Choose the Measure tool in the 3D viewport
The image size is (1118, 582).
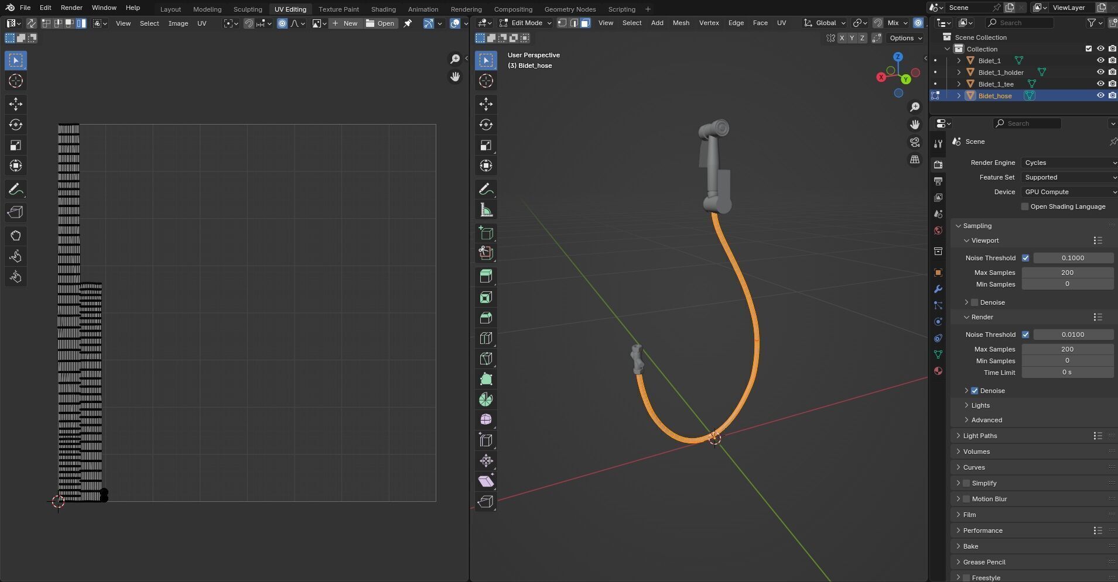tap(486, 210)
